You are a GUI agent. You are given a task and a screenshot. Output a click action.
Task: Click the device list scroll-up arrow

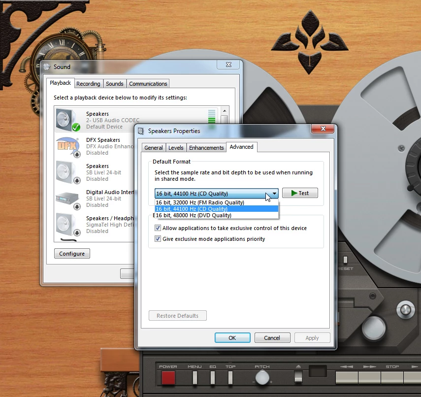pos(225,111)
